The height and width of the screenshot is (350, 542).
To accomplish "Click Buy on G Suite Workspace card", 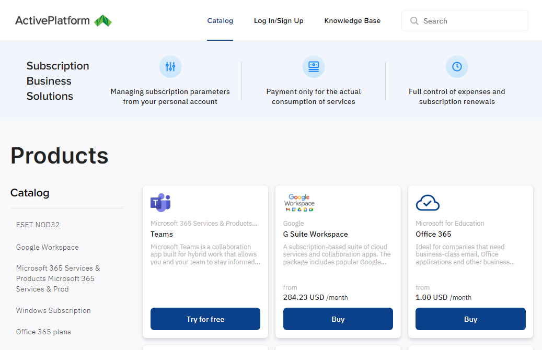I will tap(338, 319).
